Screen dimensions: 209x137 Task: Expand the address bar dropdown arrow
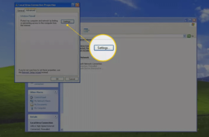click(184, 36)
